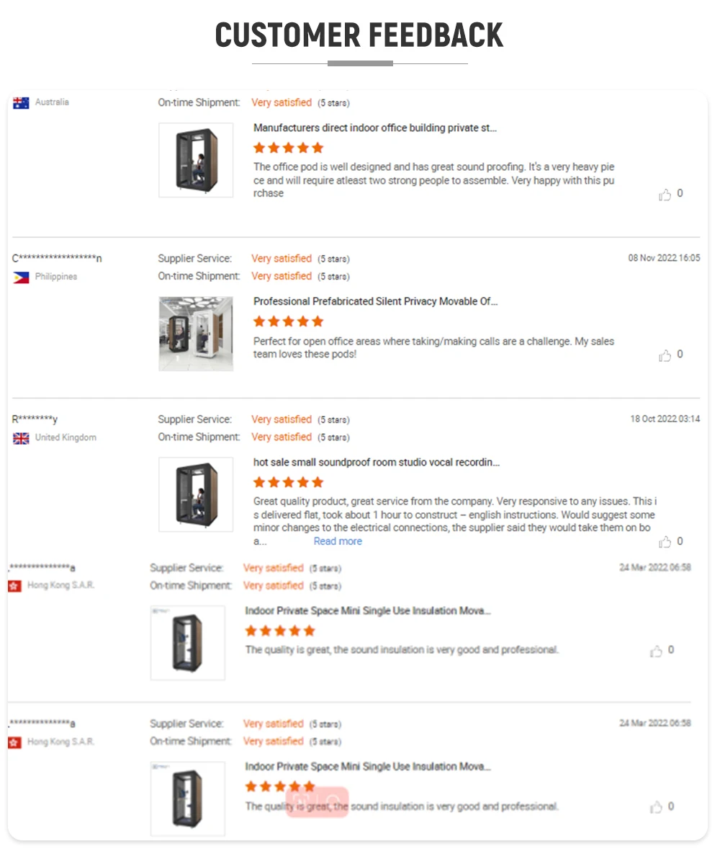Expand UK review with Read more

coord(338,541)
